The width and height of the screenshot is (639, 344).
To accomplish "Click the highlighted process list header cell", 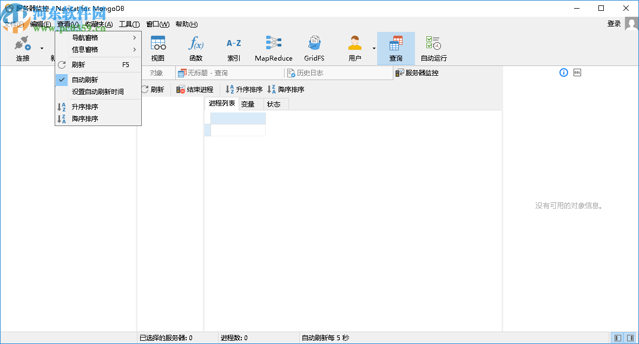I will (238, 118).
